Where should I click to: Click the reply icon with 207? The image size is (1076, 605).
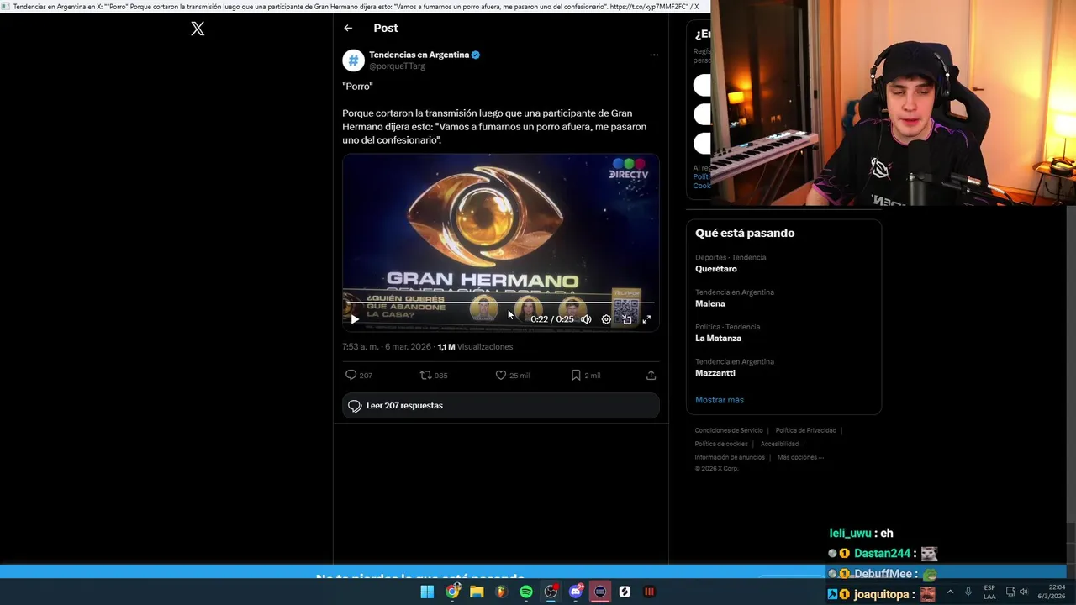coord(351,375)
